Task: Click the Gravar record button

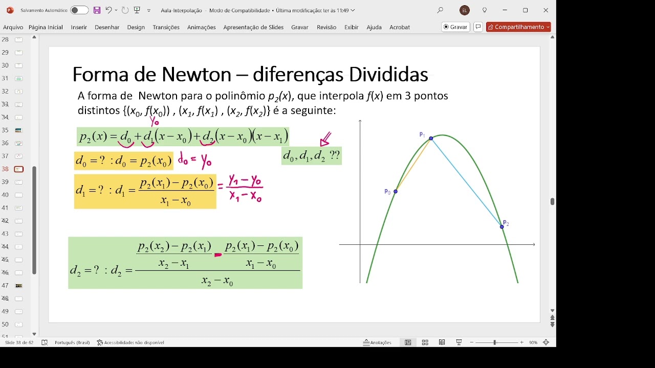Action: pyautogui.click(x=455, y=27)
